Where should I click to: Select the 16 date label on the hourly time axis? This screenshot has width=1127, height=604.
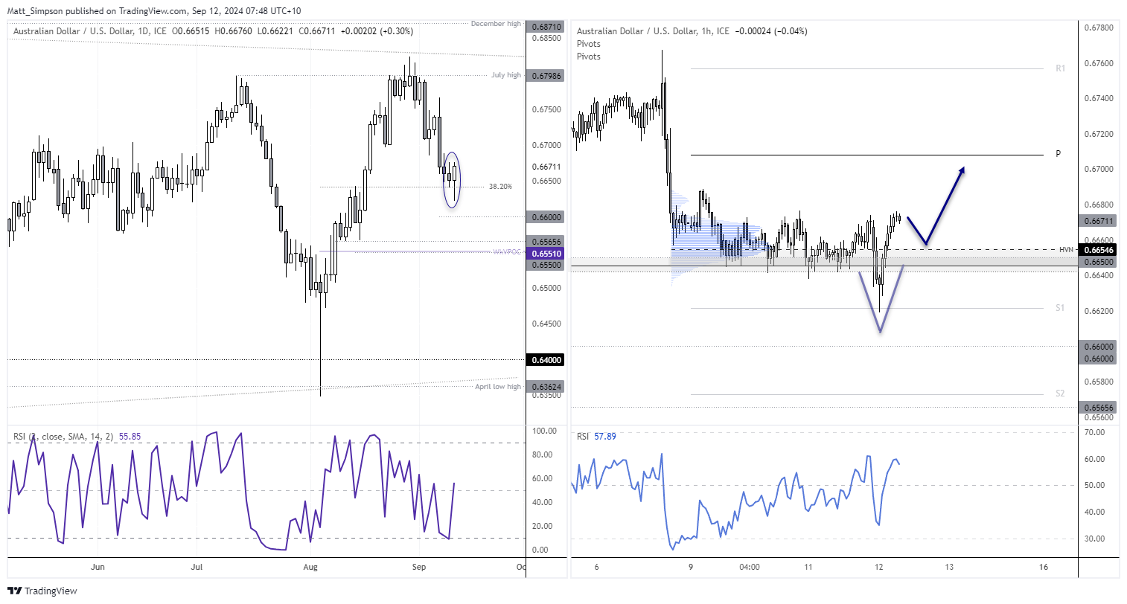tap(1044, 567)
